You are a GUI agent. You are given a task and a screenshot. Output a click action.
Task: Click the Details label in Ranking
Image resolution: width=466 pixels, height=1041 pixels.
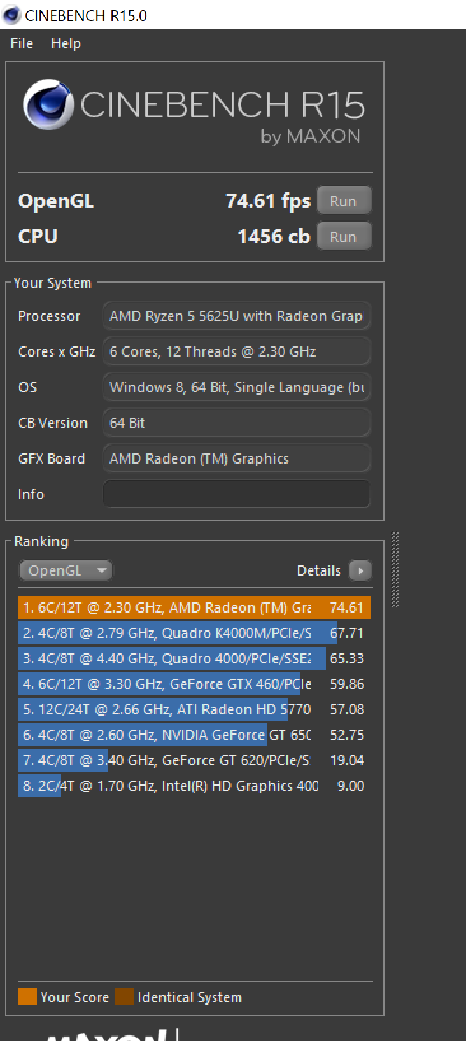[318, 570]
